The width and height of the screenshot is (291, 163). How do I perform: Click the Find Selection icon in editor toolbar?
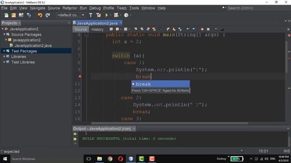point(135,29)
